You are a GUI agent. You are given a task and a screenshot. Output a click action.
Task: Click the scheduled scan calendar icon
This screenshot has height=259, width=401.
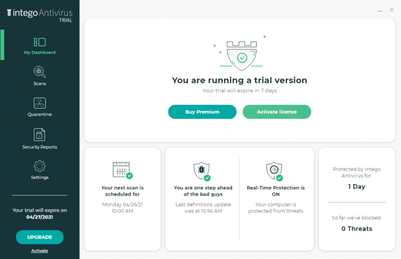pyautogui.click(x=123, y=170)
